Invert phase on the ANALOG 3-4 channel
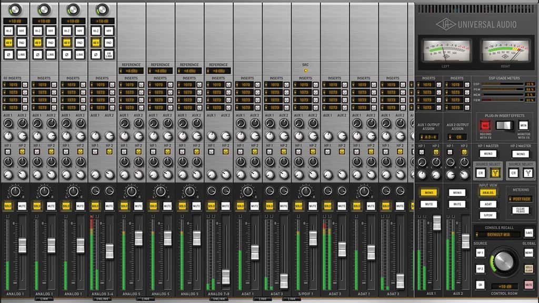Viewport: 539px width, 303px height. (x=96, y=54)
